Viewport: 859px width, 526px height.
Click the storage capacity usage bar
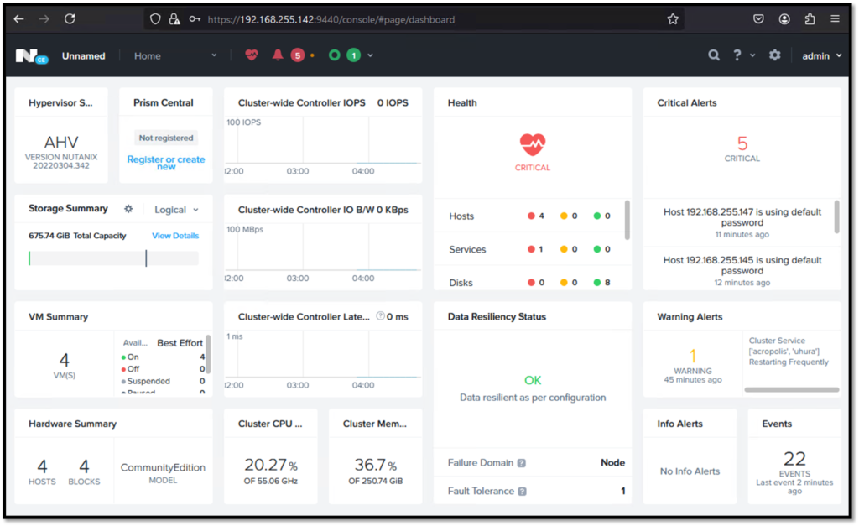click(x=113, y=258)
